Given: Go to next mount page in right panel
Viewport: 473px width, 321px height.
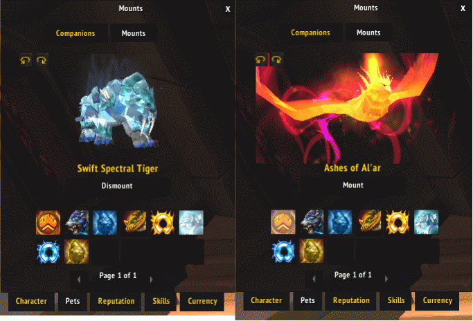Looking at the screenshot, I should coord(386,279).
